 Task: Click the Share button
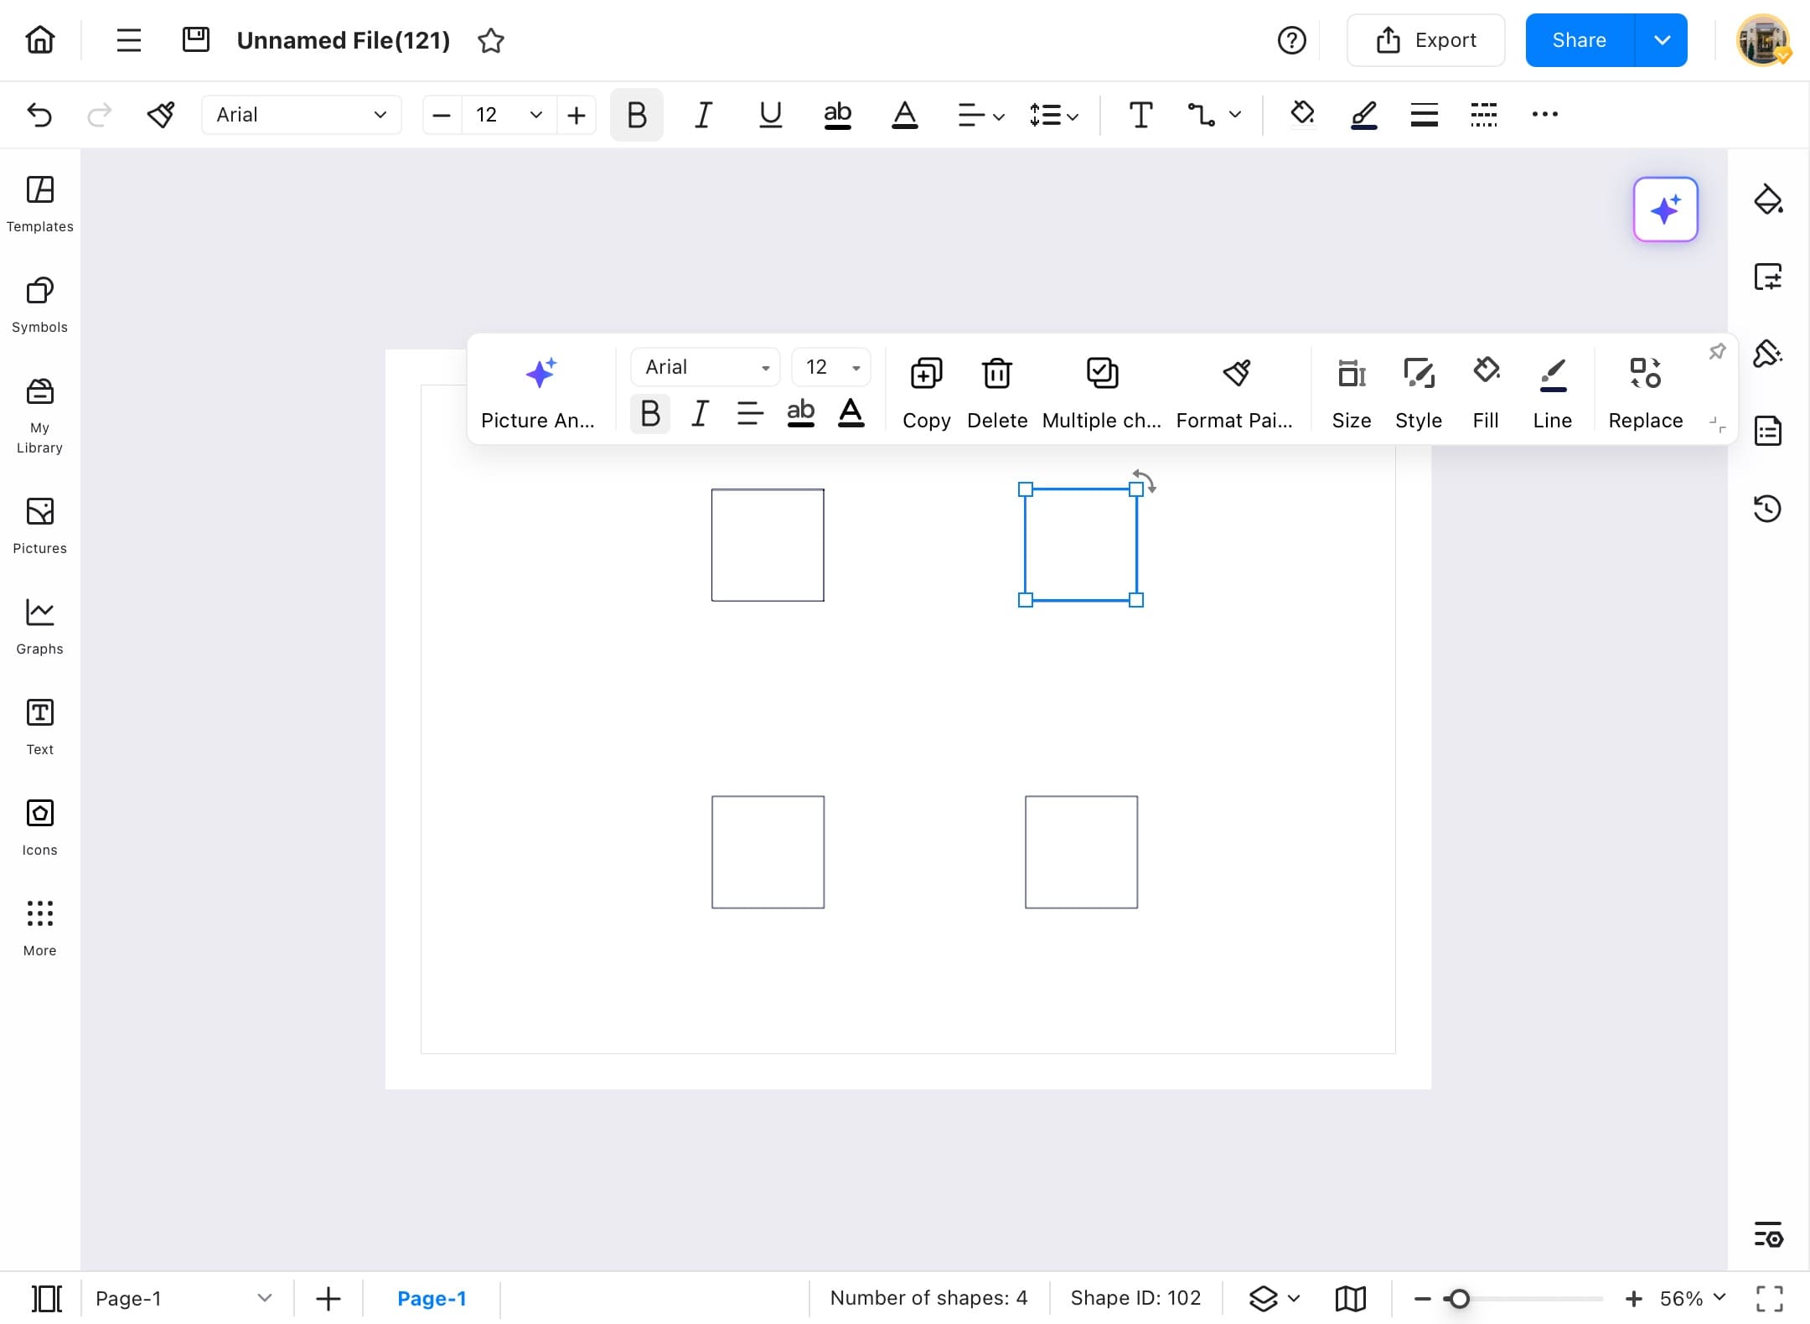coord(1580,39)
